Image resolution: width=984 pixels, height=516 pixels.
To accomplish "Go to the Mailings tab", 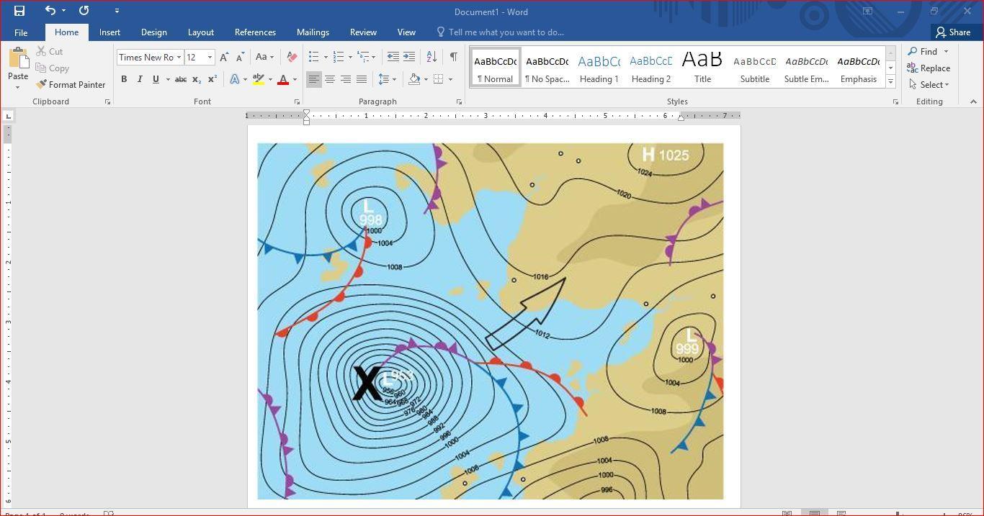I will click(313, 32).
